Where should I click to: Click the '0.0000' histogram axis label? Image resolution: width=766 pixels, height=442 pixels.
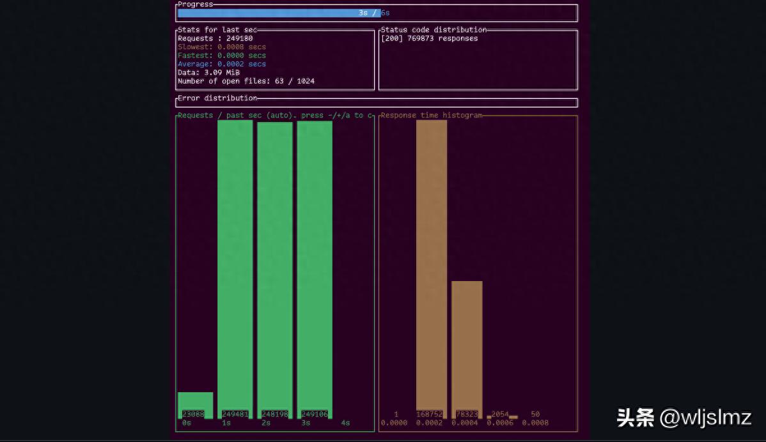pyautogui.click(x=395, y=422)
